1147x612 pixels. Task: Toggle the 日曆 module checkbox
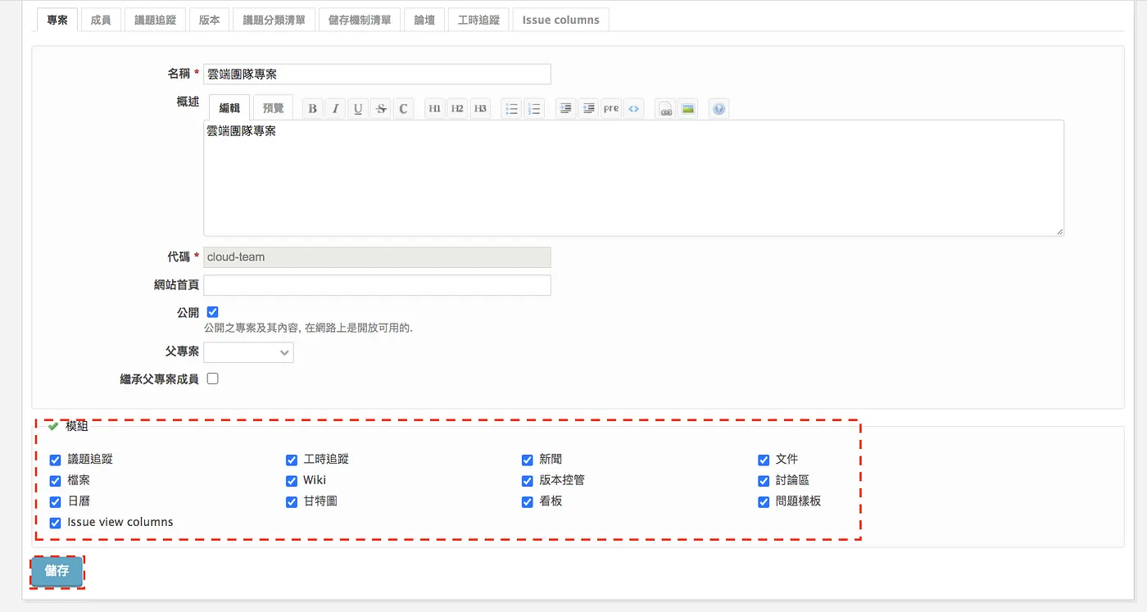pos(56,501)
